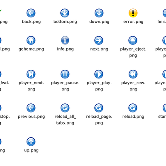Image resolution: width=166 pixels, height=166 pixels.
Task: Select the player_pause.png icon
Action: (65, 74)
